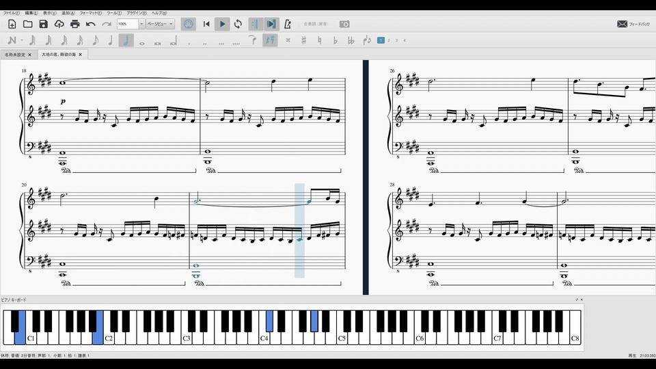The image size is (656, 369).
Task: Start playback with the play button
Action: click(222, 24)
